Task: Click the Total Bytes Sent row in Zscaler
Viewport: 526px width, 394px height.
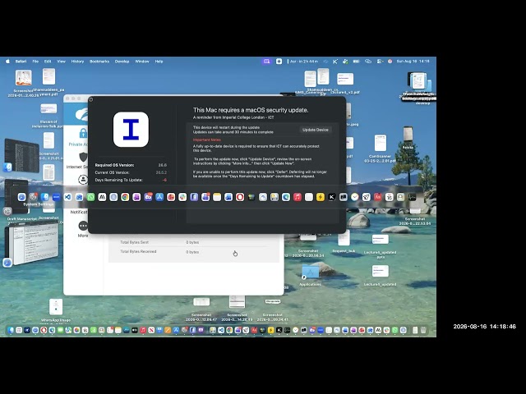Action: [x=194, y=242]
